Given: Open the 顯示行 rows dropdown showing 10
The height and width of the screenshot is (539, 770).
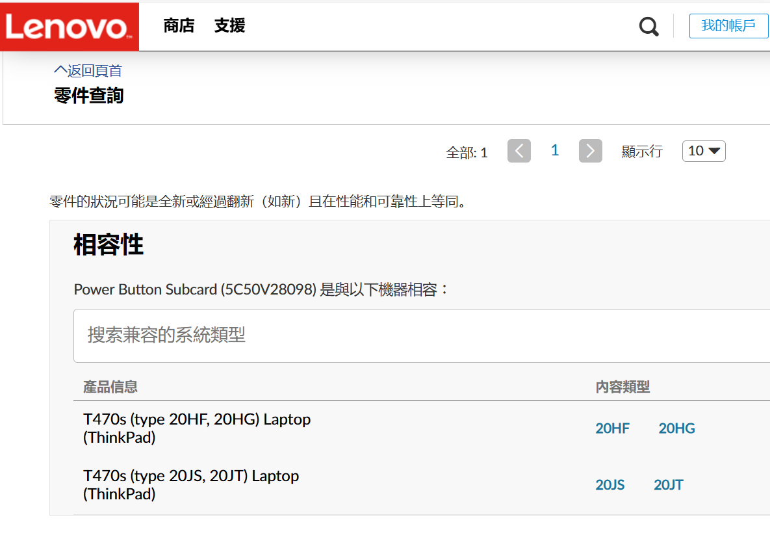Looking at the screenshot, I should click(703, 151).
